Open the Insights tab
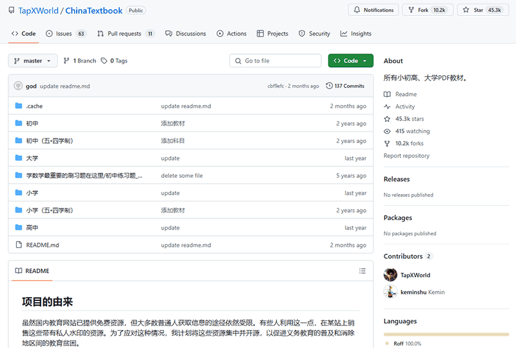This screenshot has height=348, width=516. coord(356,34)
